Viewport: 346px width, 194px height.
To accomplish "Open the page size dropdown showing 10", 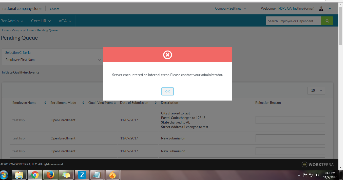I will (316, 91).
